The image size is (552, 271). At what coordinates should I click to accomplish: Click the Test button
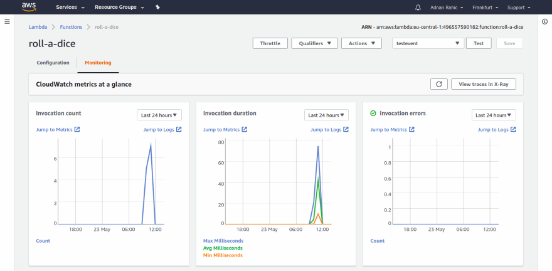point(478,43)
